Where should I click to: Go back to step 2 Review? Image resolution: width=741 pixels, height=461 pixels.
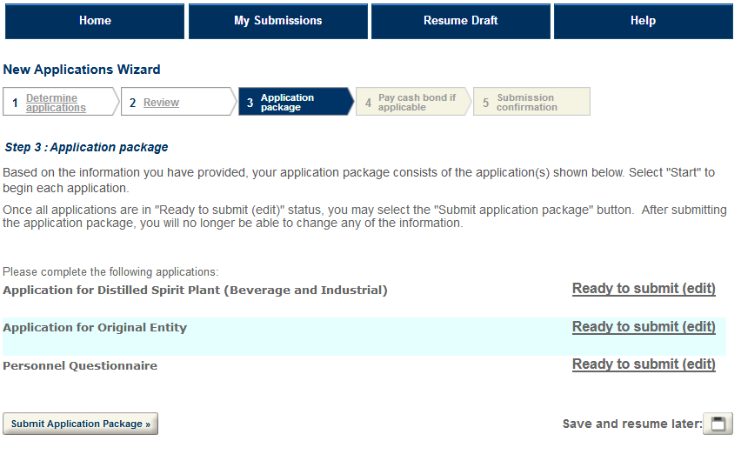[x=161, y=103]
